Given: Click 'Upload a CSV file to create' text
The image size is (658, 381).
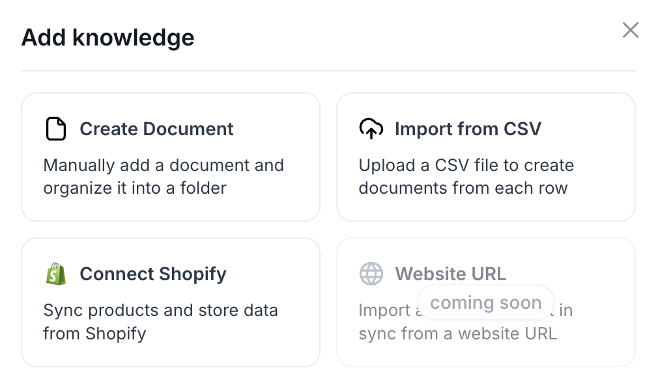Looking at the screenshot, I should click(466, 165).
